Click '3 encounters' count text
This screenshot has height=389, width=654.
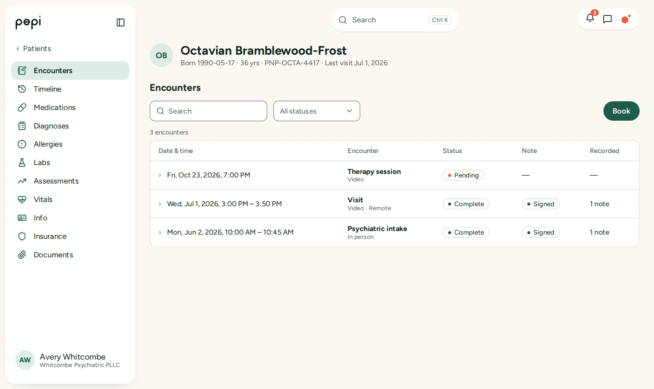169,132
